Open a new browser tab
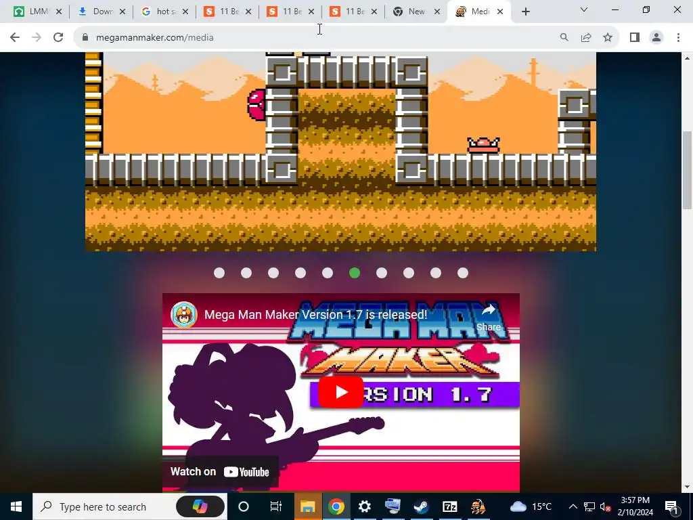Screen dimensions: 693x520 [x=525, y=12]
